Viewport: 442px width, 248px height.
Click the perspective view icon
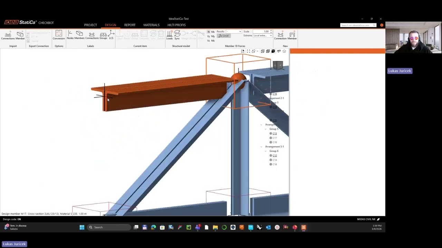coord(279,51)
